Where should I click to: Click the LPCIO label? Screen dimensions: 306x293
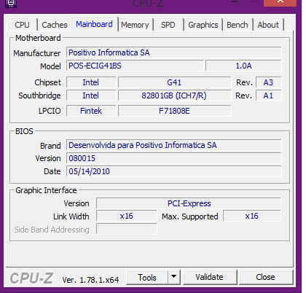[x=50, y=111]
